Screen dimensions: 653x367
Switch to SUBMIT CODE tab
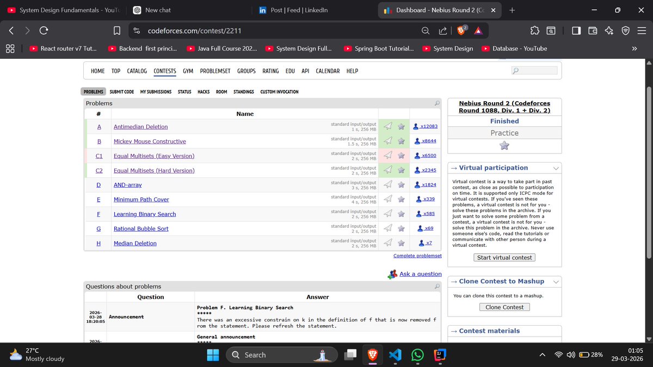tap(122, 92)
